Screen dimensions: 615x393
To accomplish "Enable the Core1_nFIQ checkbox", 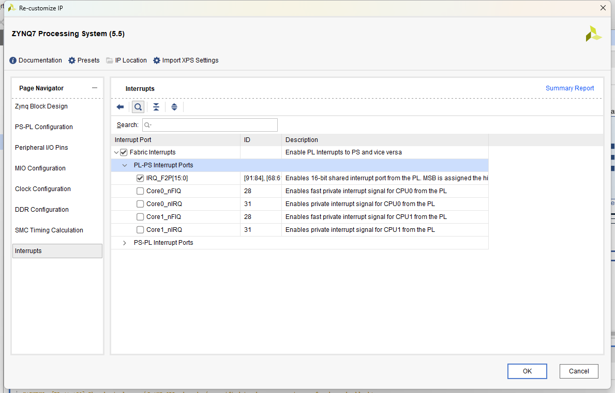I will click(140, 217).
